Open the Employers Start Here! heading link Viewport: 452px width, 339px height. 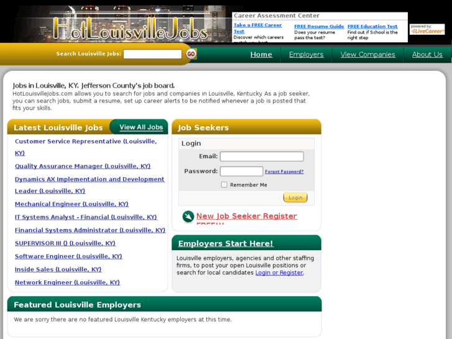coord(226,243)
